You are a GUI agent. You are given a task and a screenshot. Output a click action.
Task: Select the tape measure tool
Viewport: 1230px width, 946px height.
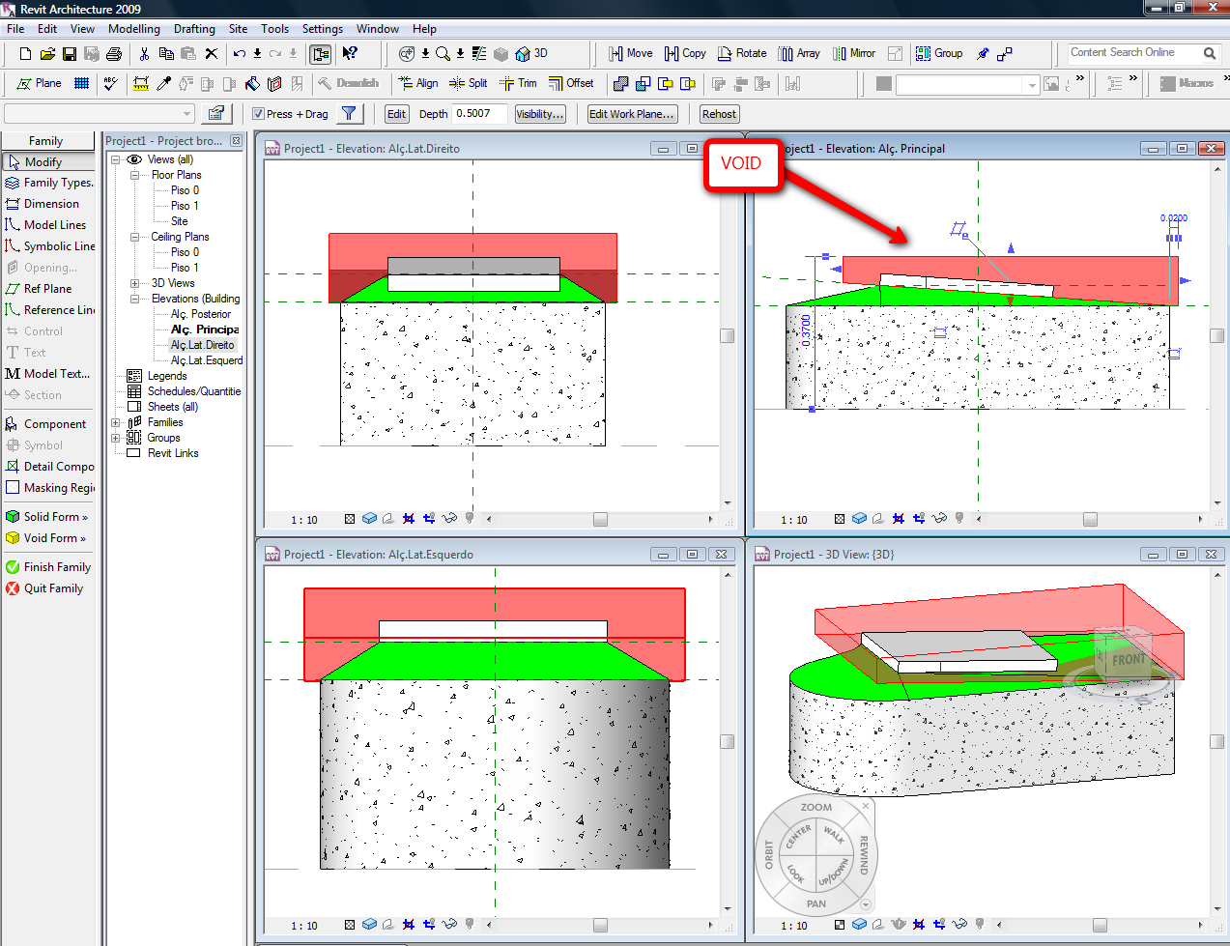coord(141,84)
